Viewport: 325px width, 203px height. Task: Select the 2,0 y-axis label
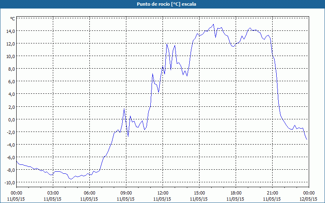click(12, 107)
